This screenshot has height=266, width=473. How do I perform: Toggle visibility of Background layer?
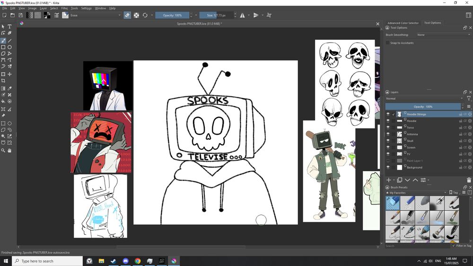[x=388, y=167]
